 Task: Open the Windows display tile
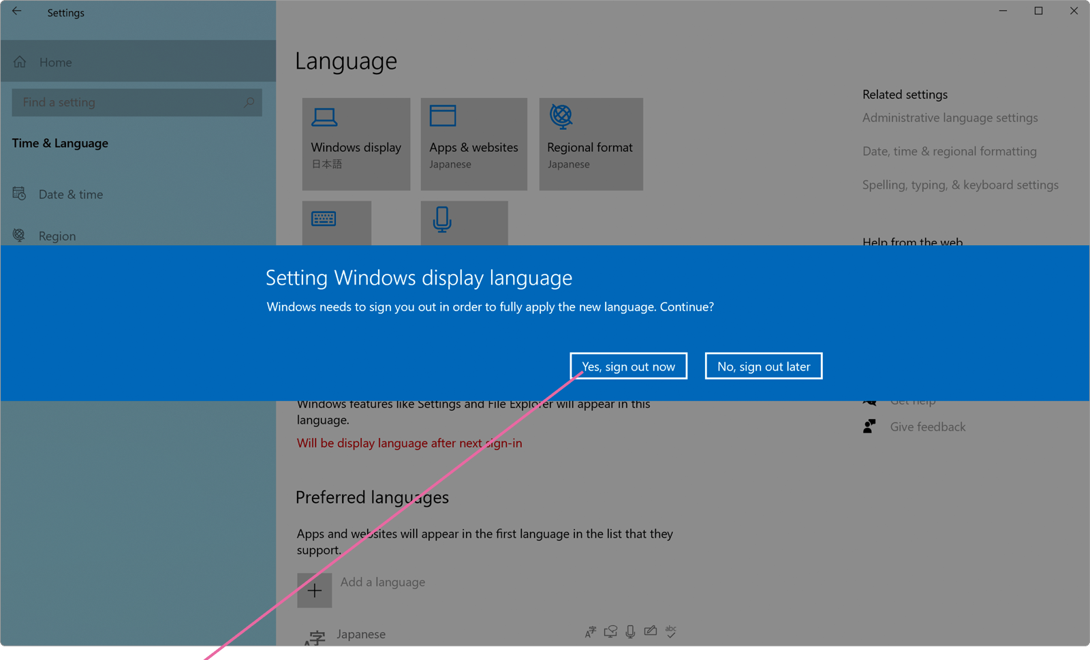point(356,144)
